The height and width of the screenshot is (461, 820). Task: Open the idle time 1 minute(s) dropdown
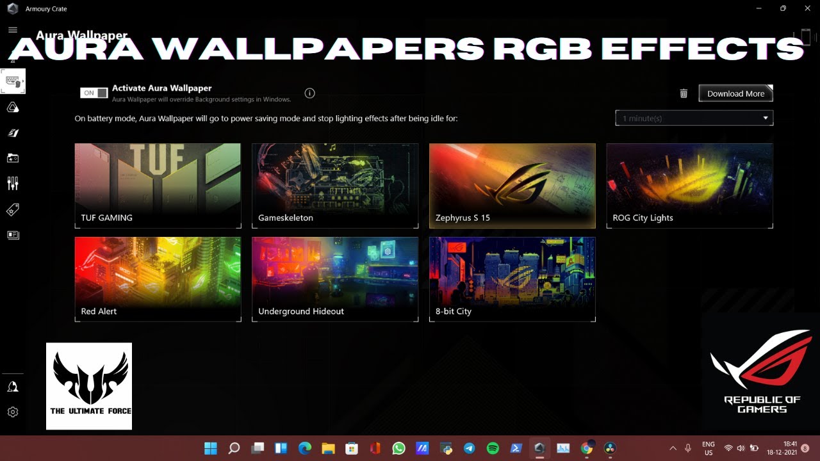(694, 118)
